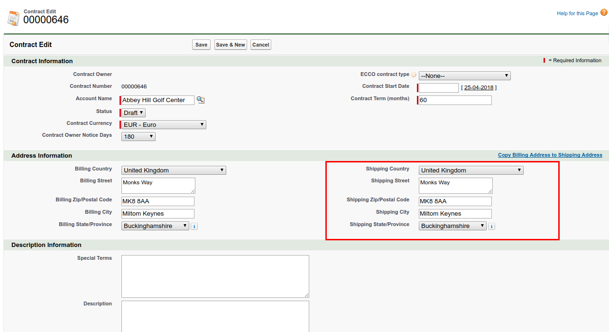This screenshot has height=332, width=609.
Task: Click the Billing State/Province info icon
Action: click(194, 227)
